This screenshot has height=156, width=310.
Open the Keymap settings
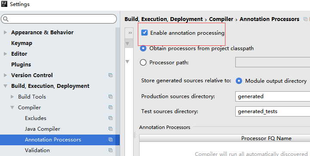tap(21, 43)
